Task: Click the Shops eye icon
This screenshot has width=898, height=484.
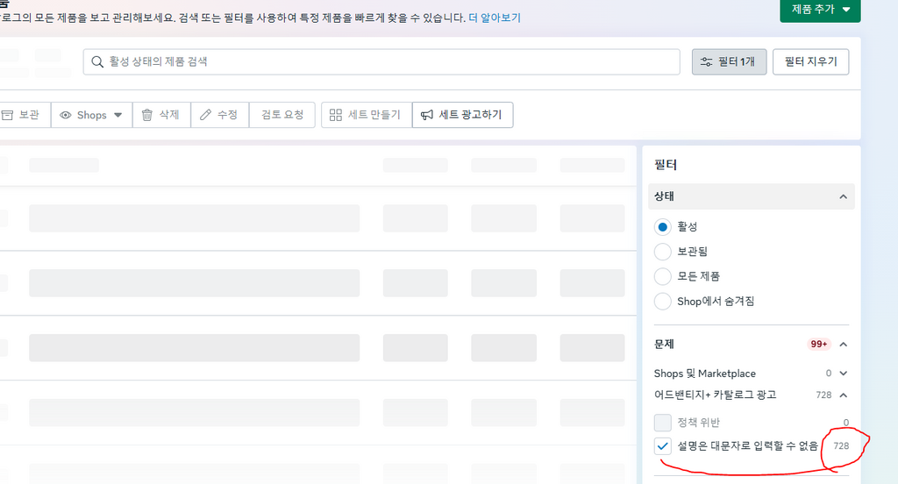Action: tap(66, 115)
